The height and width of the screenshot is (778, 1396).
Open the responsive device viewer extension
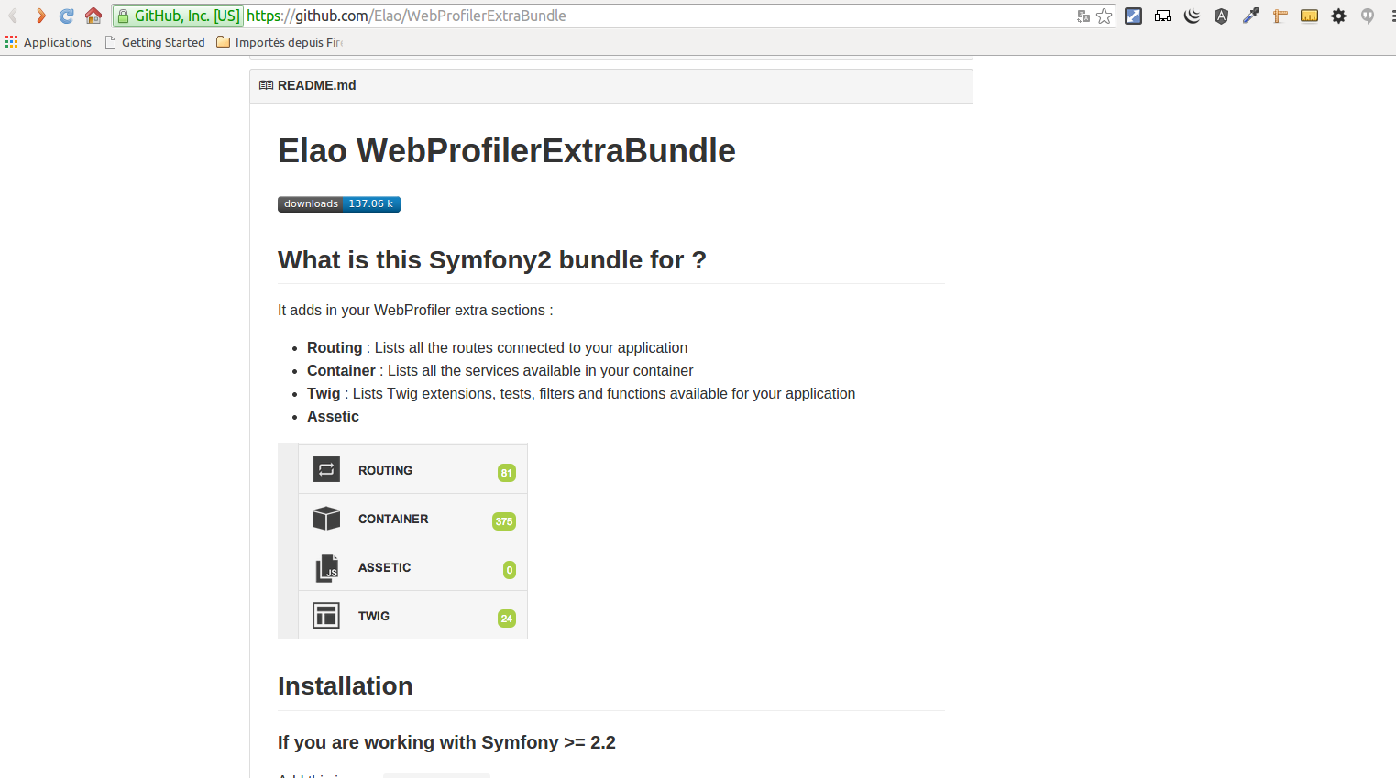pyautogui.click(x=1163, y=16)
